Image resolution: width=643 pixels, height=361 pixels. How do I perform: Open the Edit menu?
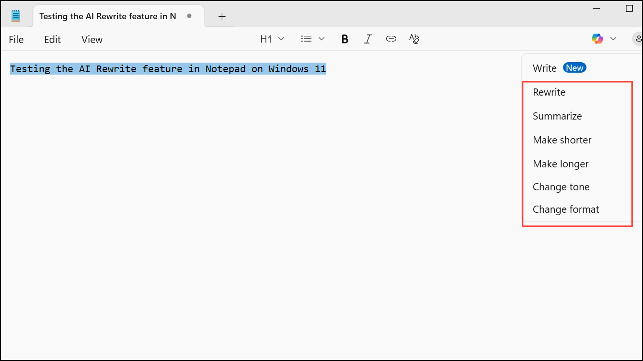[53, 40]
